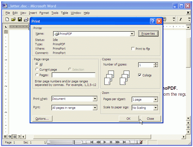Click the Close button in Print dialog
Screen dimensions: 193x147
151,119
